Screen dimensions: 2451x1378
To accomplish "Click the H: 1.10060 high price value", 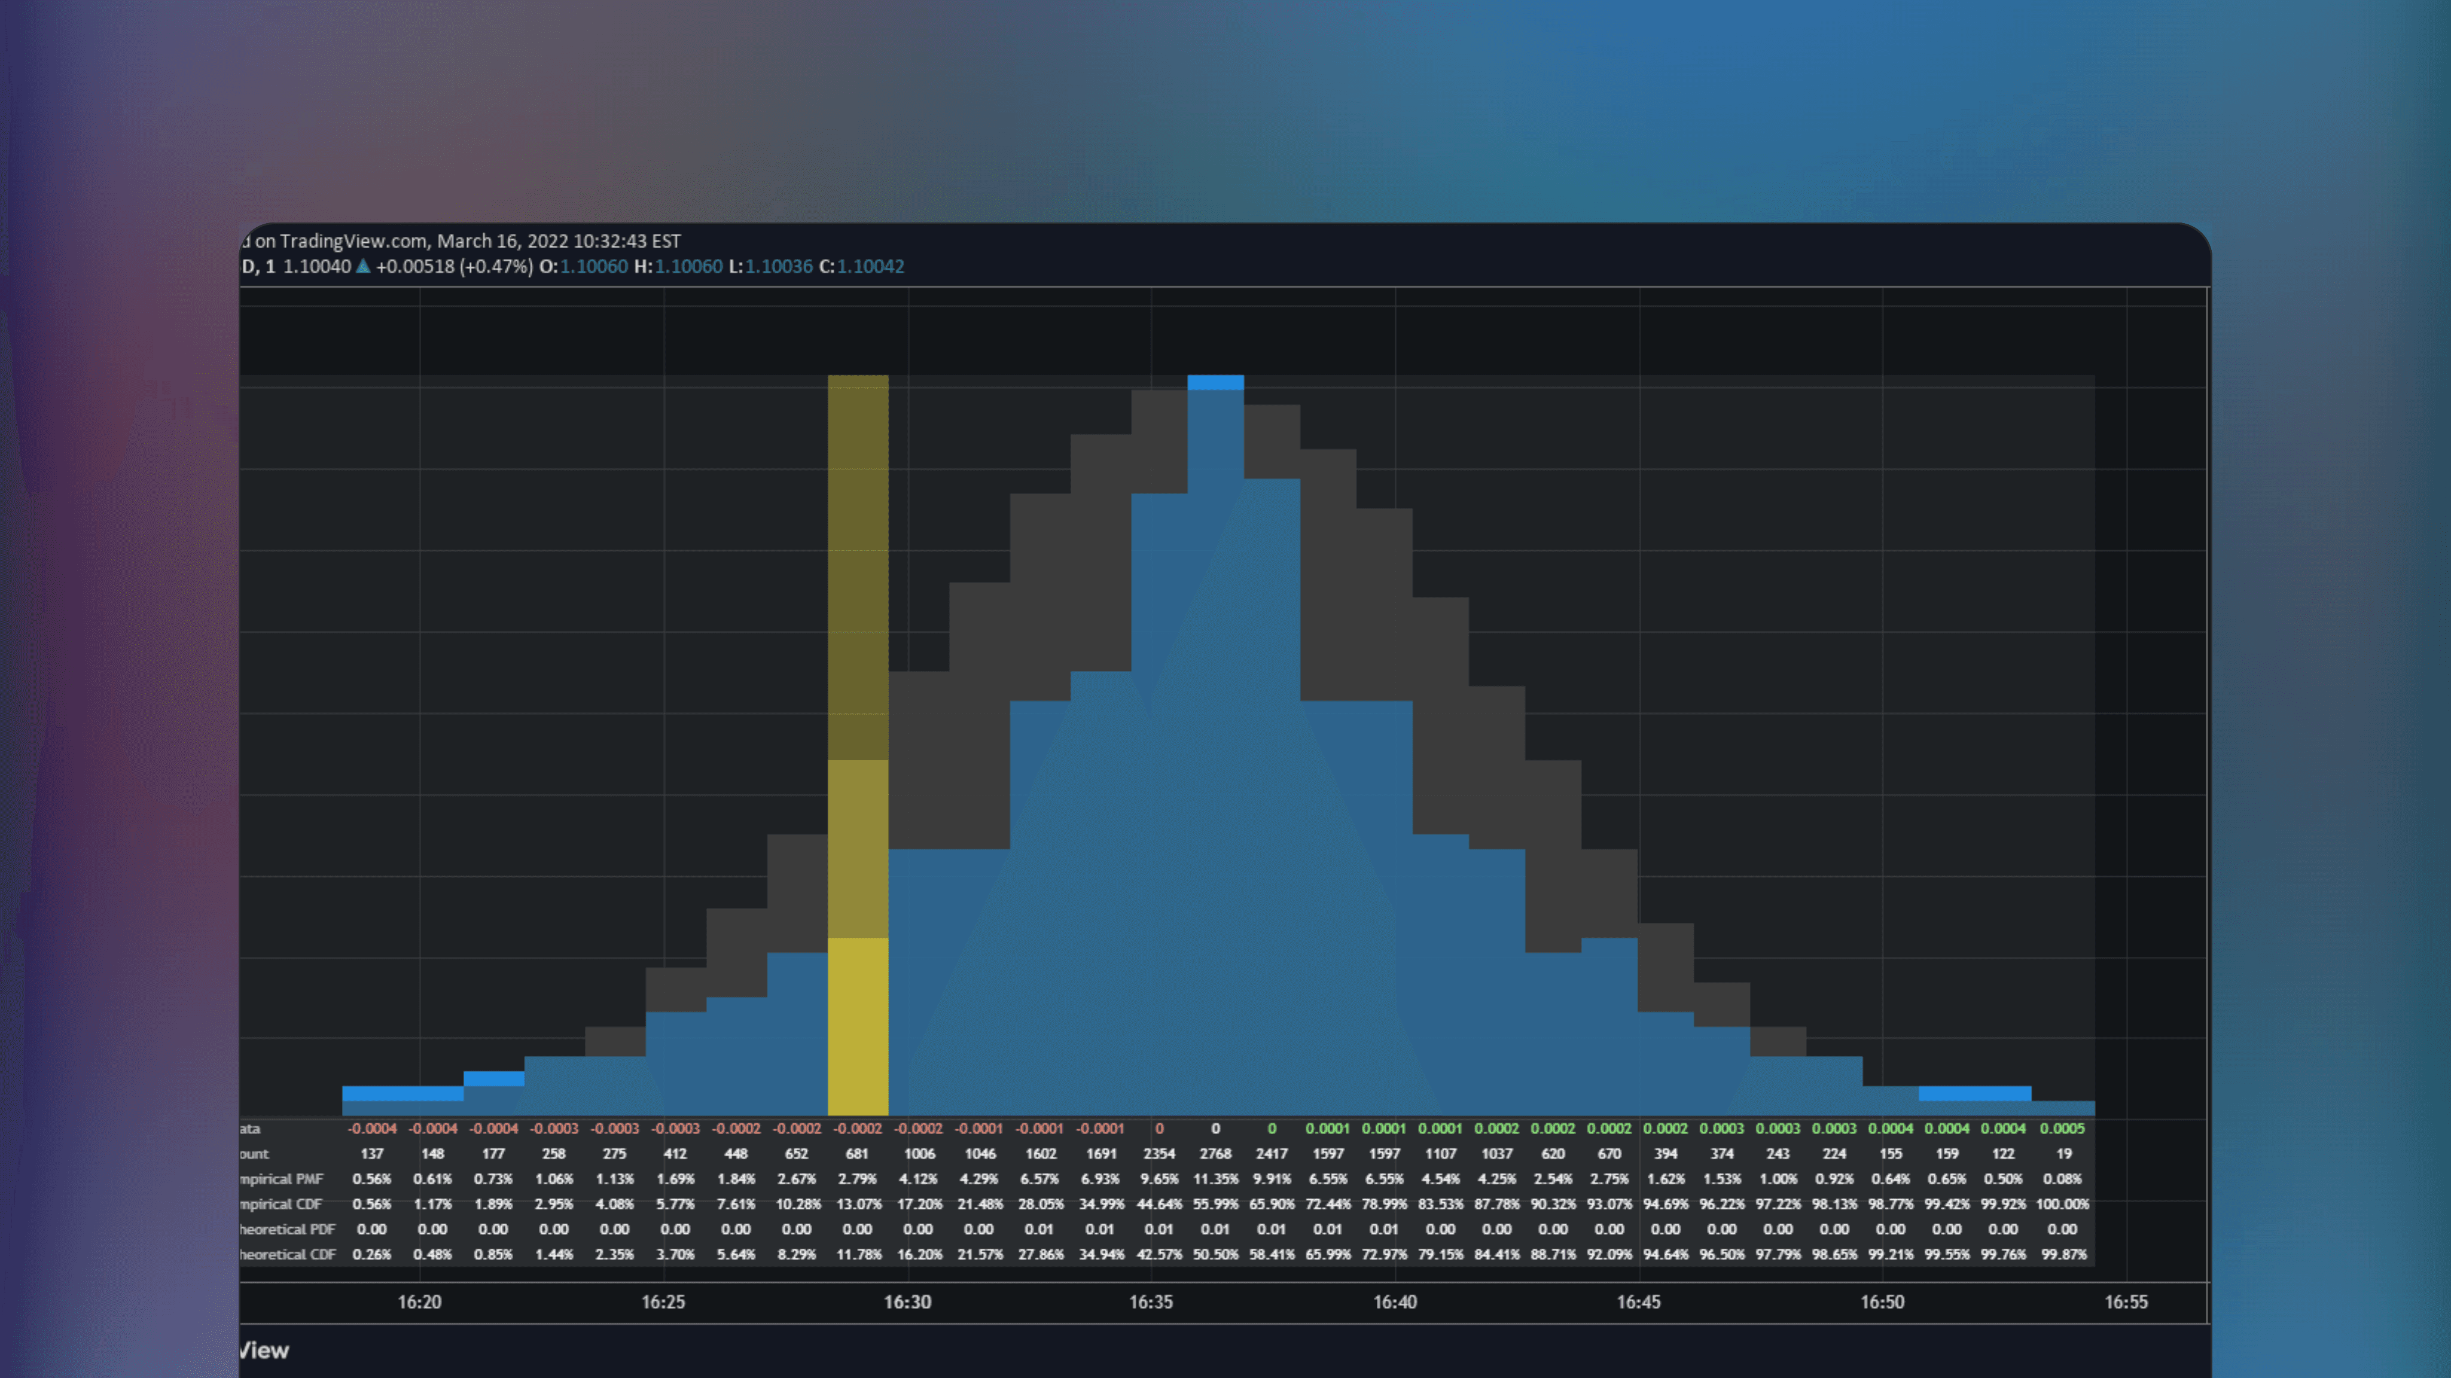I will pos(684,267).
